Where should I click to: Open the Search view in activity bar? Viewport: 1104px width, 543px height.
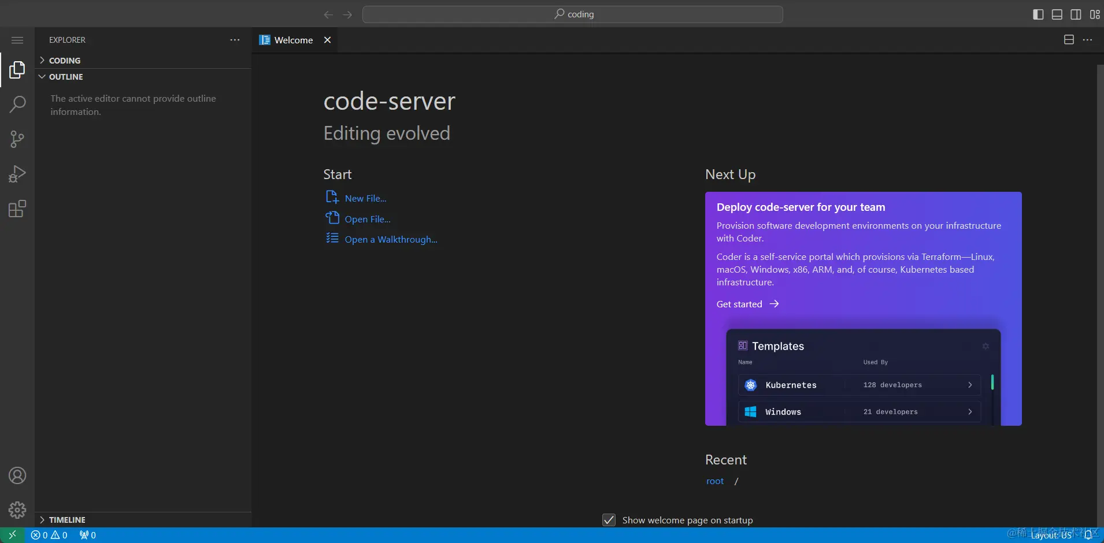17,105
